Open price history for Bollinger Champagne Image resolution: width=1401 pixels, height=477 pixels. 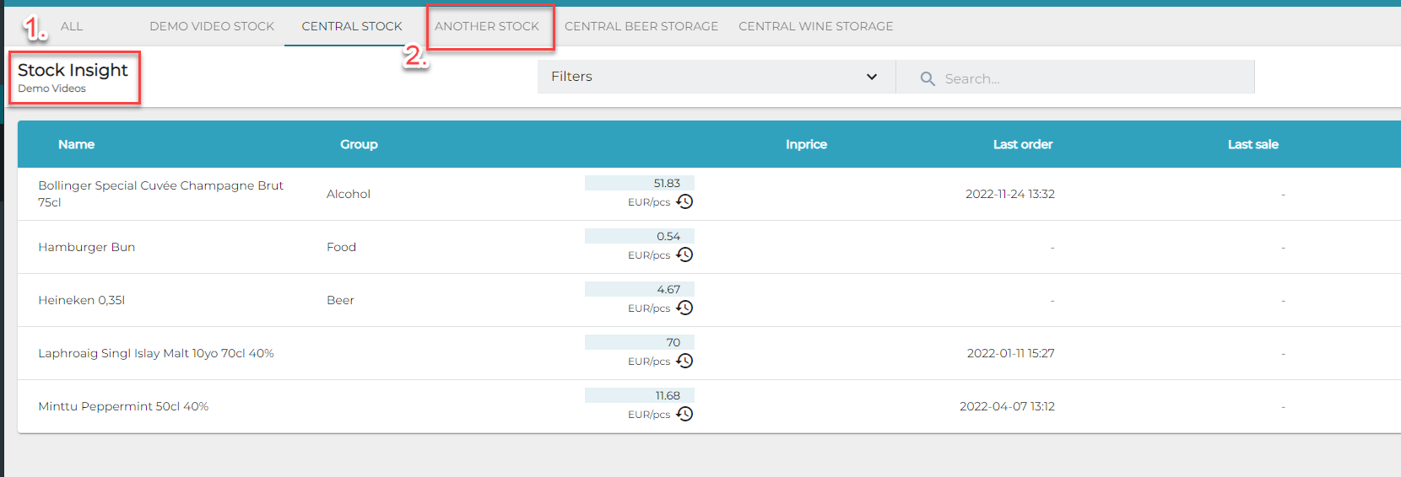point(684,201)
